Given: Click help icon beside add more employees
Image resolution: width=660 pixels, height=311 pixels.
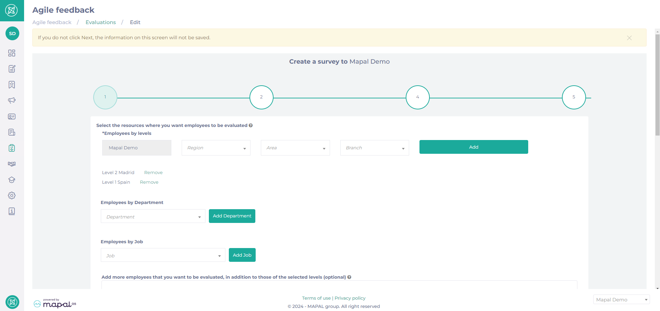Looking at the screenshot, I should (x=349, y=277).
